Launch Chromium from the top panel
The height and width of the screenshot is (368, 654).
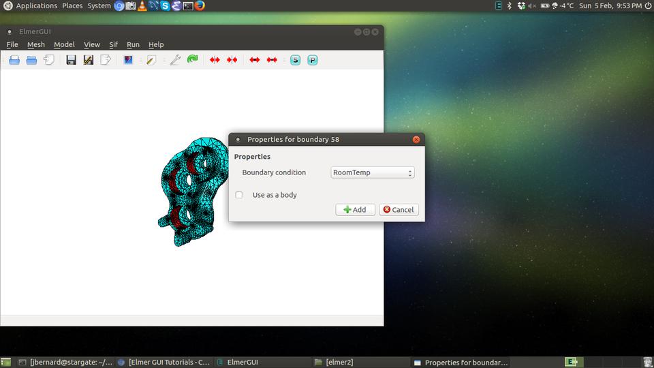pos(119,6)
